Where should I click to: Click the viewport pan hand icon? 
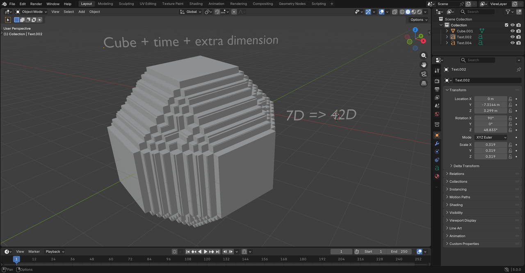point(424,65)
